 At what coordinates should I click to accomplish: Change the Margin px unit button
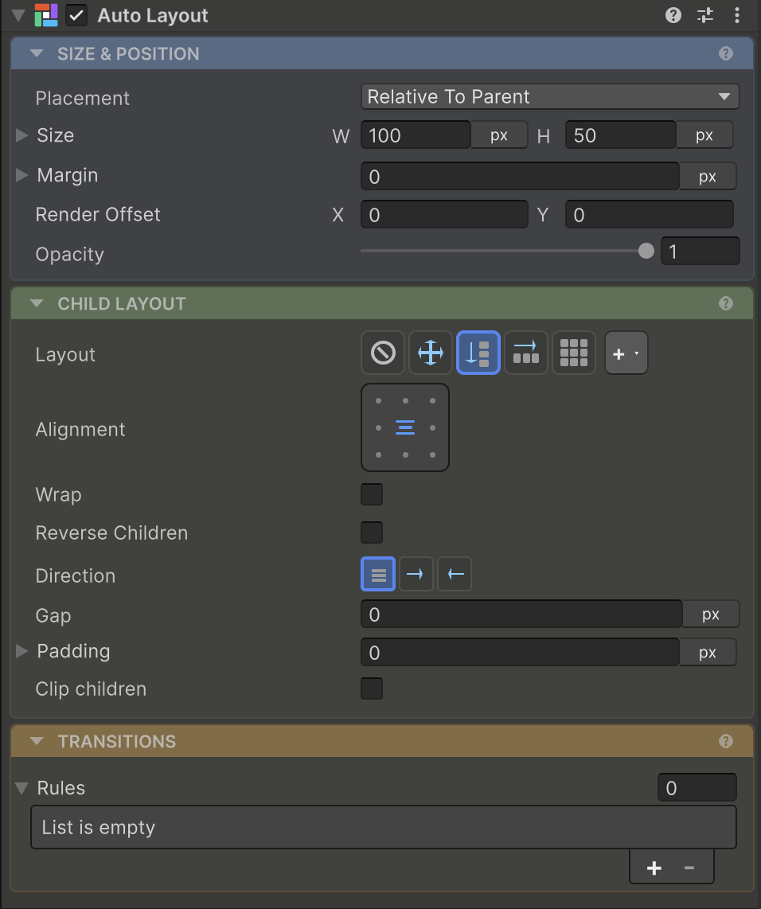click(708, 176)
